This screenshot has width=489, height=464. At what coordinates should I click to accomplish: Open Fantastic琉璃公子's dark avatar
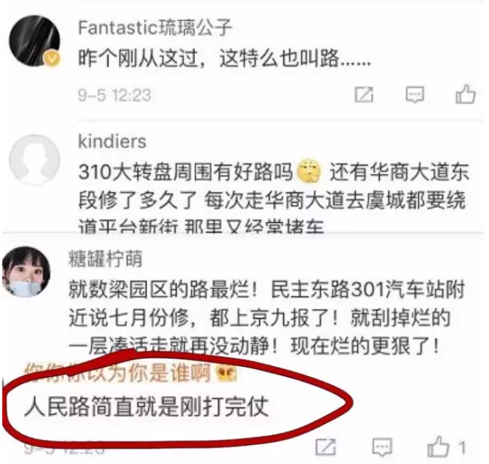[35, 41]
